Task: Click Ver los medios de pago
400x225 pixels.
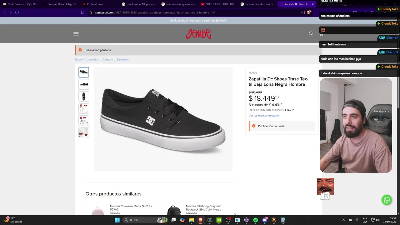Action: click(x=264, y=116)
